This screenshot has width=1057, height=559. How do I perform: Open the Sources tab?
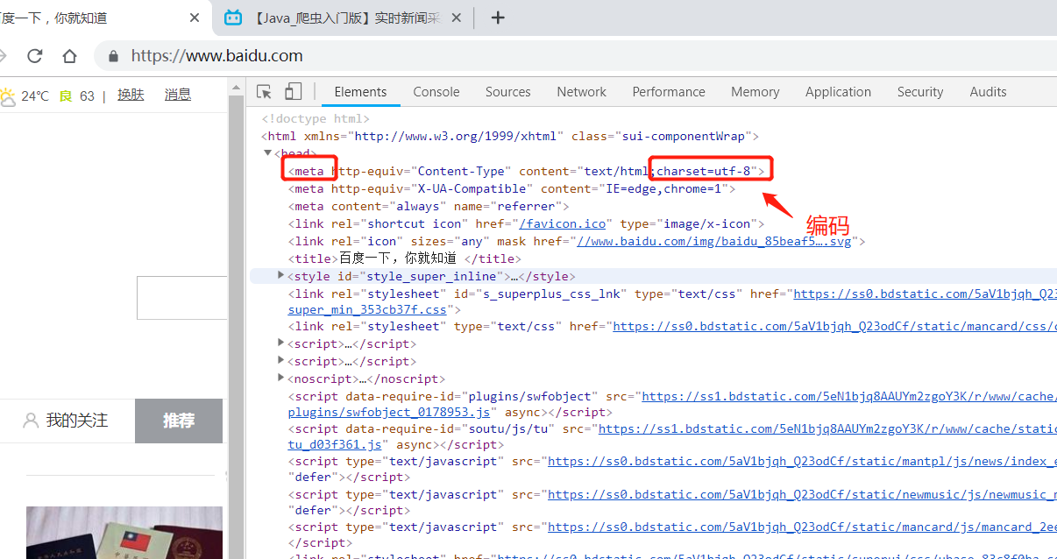[508, 92]
